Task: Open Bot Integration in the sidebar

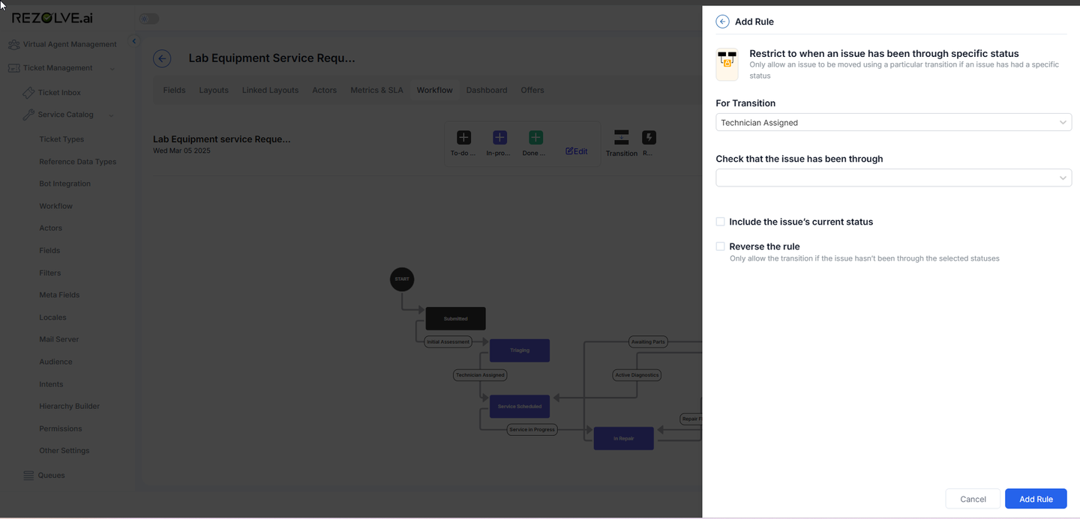Action: pos(64,183)
